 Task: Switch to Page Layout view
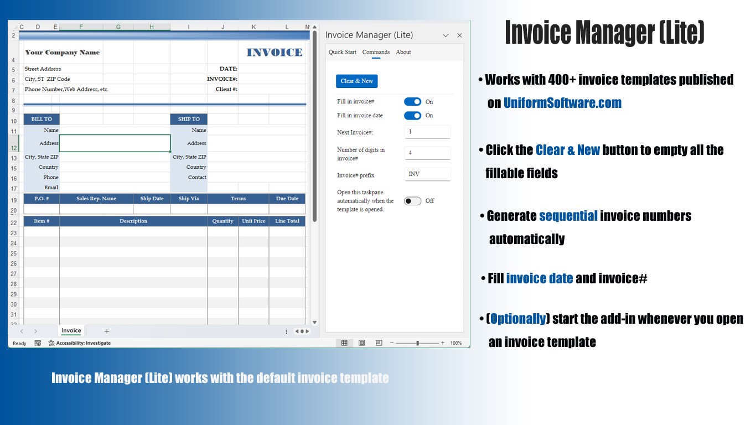point(361,343)
